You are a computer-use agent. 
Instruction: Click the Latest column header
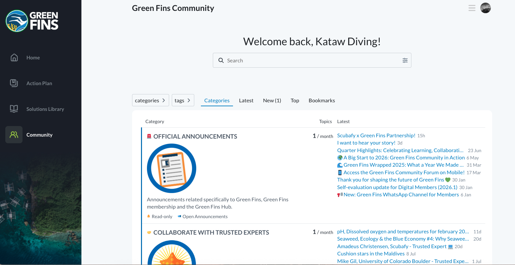[343, 121]
